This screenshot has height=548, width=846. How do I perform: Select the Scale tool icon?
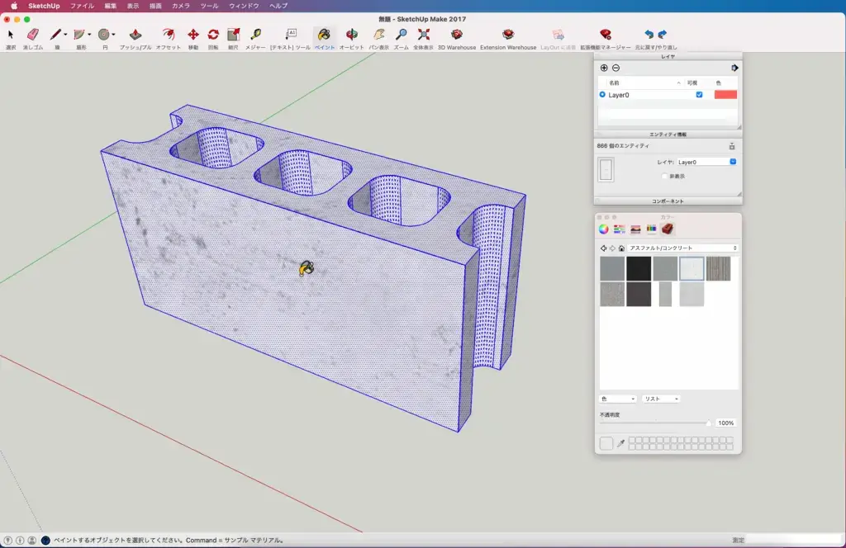233,35
